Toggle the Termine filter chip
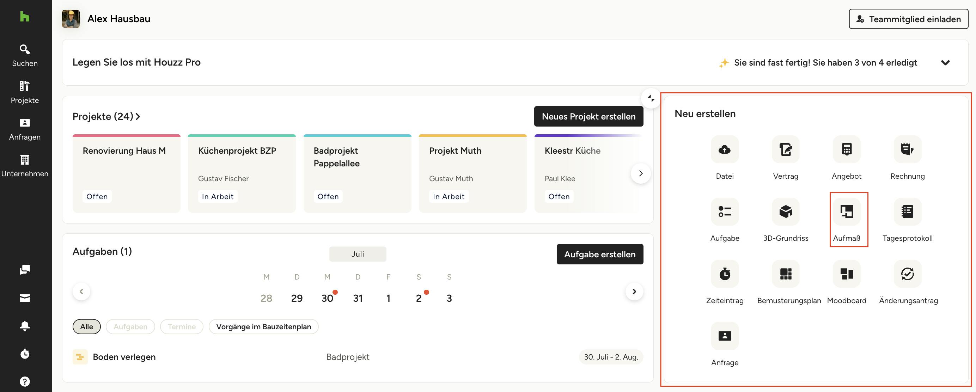This screenshot has height=392, width=976. pyautogui.click(x=182, y=326)
